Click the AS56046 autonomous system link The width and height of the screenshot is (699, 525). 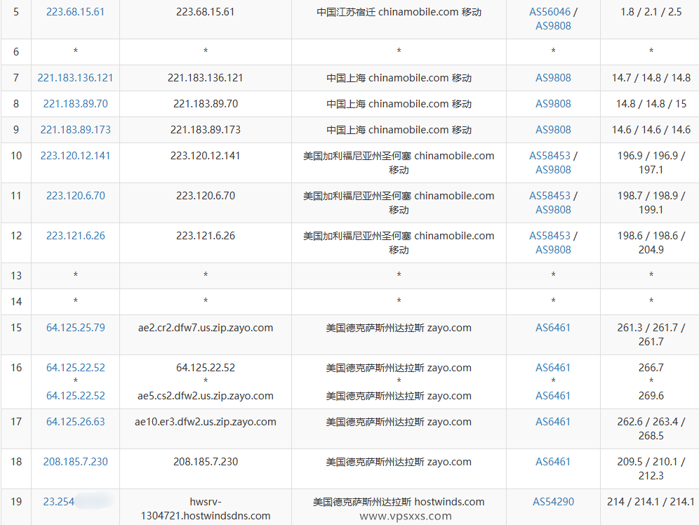coord(551,11)
